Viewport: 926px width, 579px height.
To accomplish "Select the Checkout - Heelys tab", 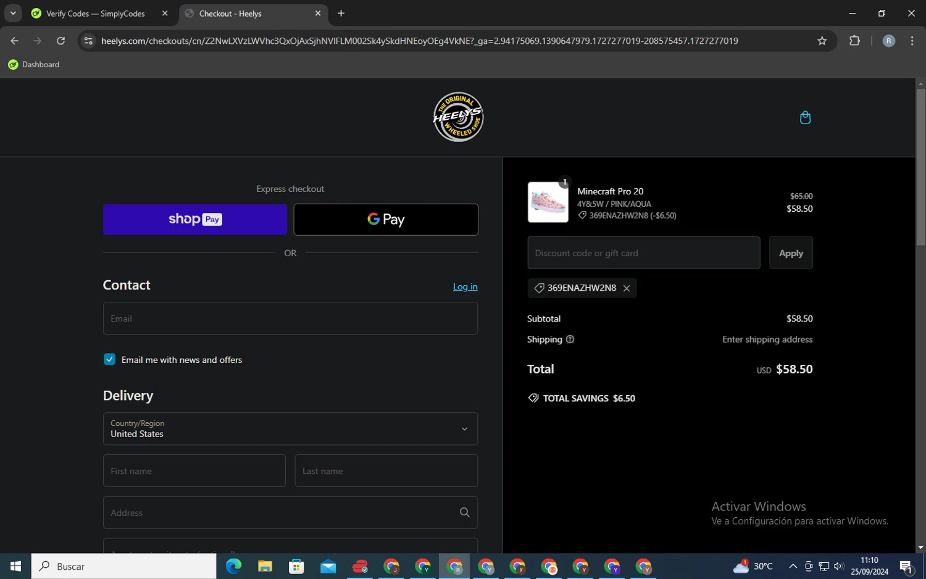I will [253, 14].
